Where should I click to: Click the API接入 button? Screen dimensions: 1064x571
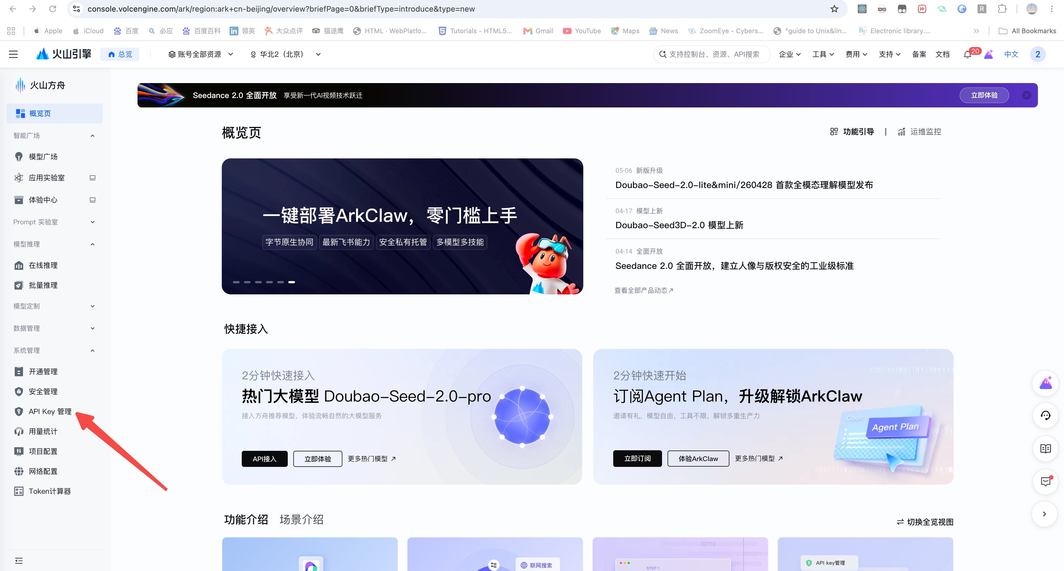(264, 458)
